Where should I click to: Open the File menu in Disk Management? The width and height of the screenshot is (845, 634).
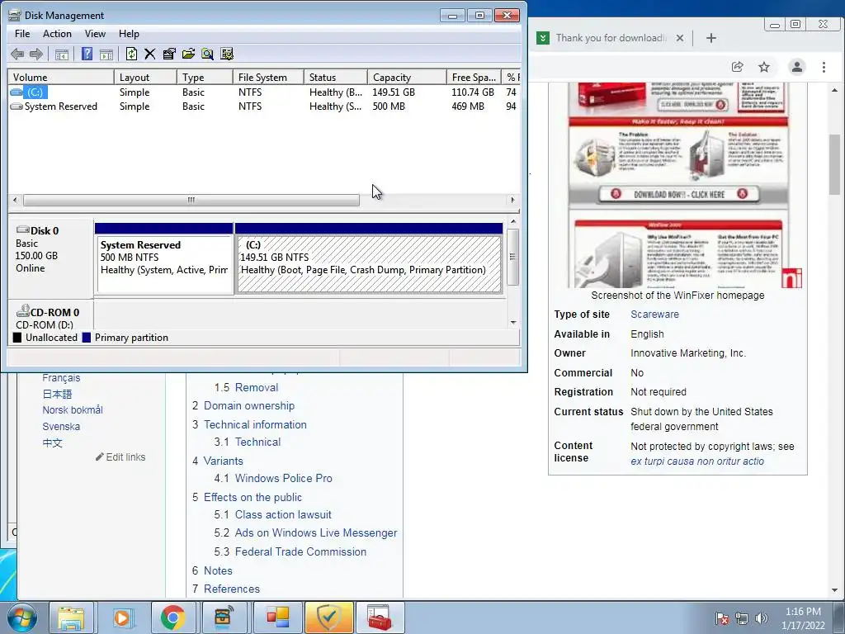[22, 33]
